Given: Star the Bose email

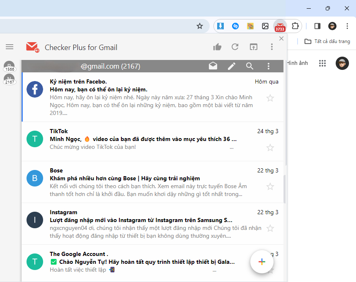Looking at the screenshot, I should (x=270, y=186).
